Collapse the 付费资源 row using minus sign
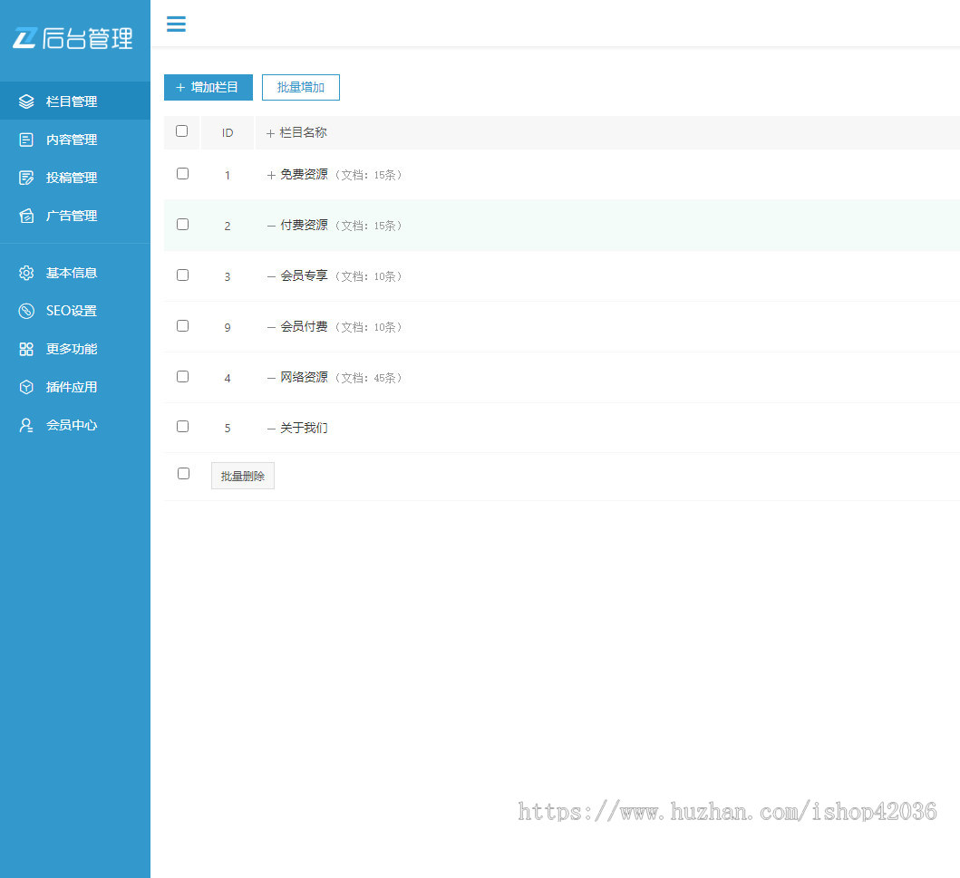 [x=271, y=226]
